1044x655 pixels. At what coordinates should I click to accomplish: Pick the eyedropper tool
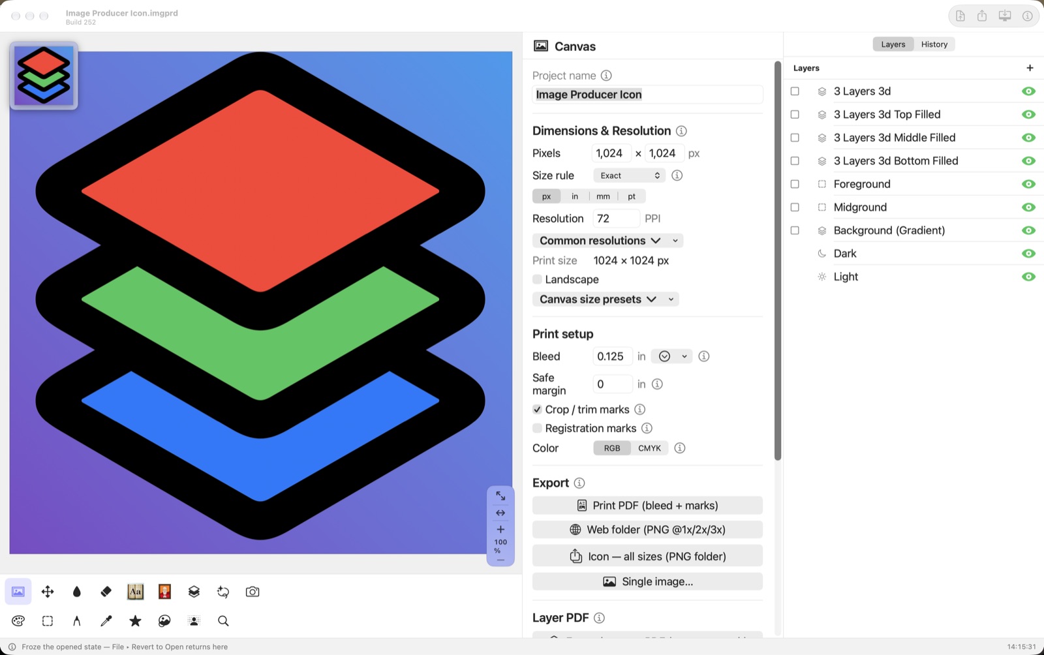(x=106, y=621)
